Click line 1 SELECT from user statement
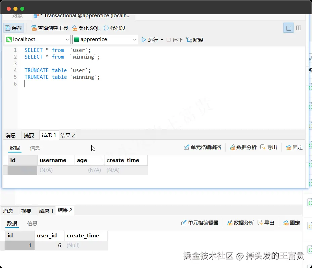This screenshot has width=312, height=268. pos(57,50)
